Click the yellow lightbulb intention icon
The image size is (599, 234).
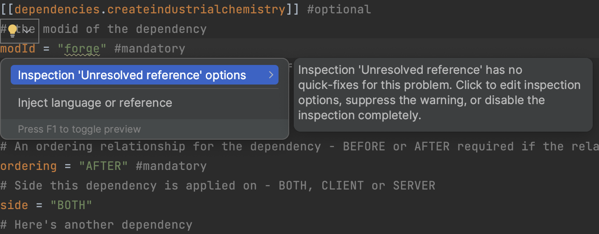click(12, 30)
